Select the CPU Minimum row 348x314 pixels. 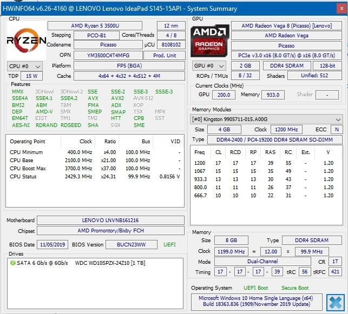(95, 152)
